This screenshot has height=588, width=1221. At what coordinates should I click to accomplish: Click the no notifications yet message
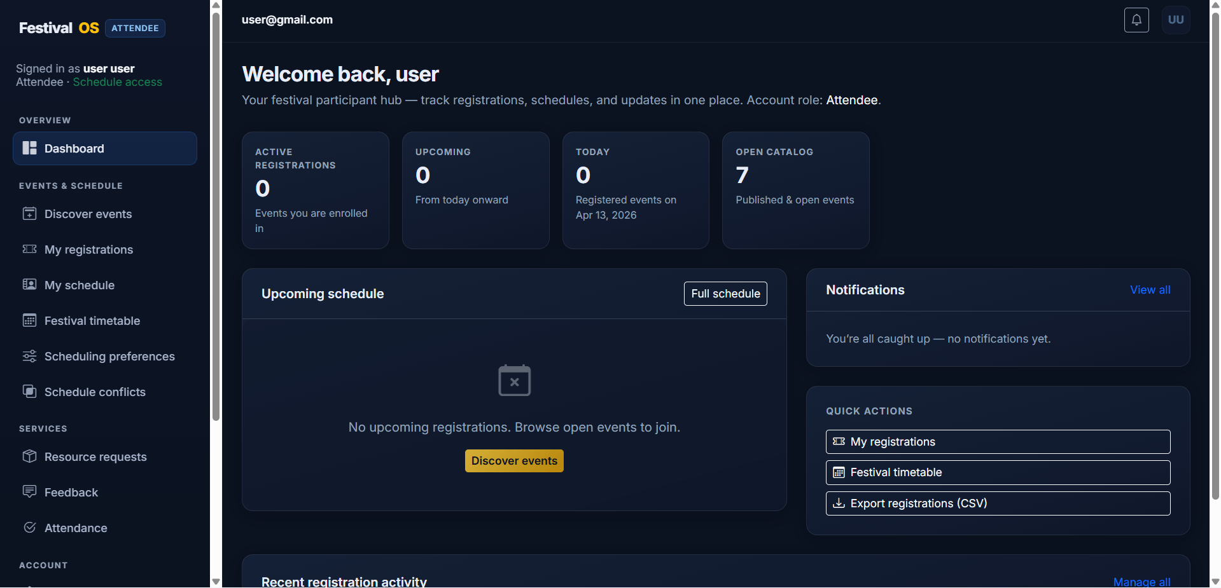[x=938, y=339]
